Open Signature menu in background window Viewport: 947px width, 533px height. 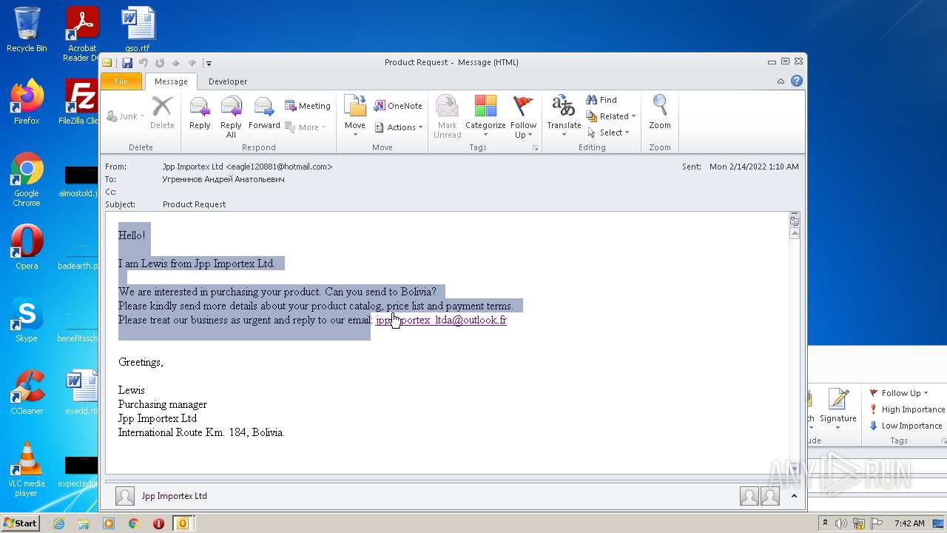click(838, 408)
